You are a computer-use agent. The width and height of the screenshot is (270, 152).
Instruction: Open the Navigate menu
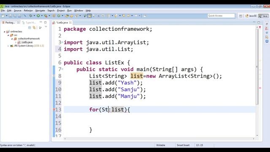click(40, 11)
